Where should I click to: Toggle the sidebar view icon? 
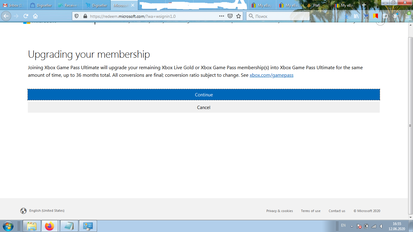[385, 16]
